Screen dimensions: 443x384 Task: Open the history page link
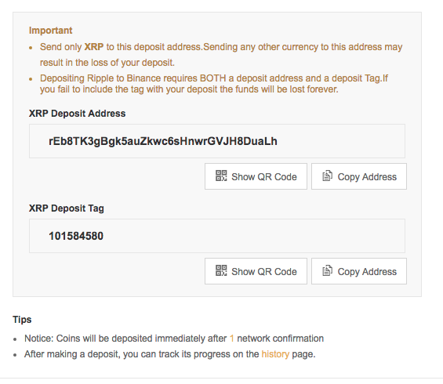275,354
